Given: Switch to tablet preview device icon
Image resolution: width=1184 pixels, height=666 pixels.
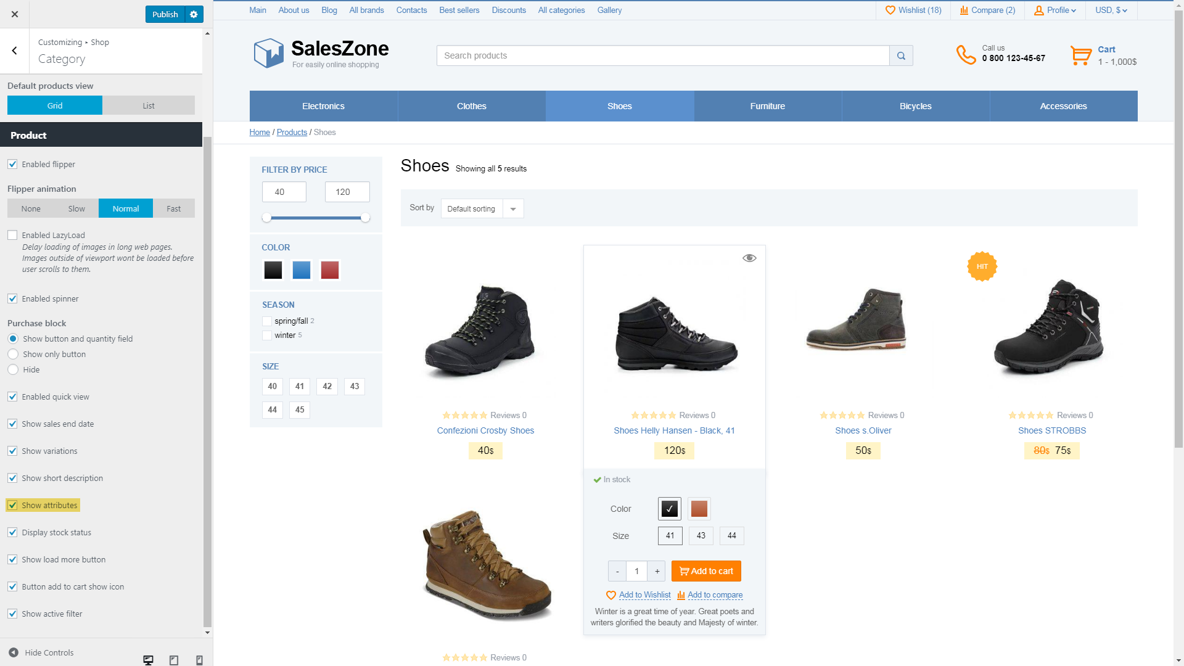Looking at the screenshot, I should (x=174, y=660).
